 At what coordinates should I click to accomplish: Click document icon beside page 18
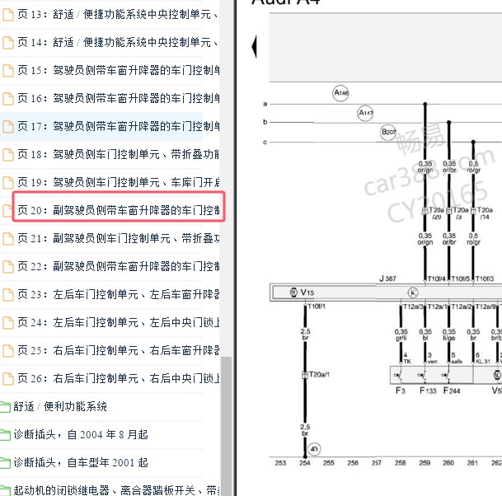click(x=8, y=155)
